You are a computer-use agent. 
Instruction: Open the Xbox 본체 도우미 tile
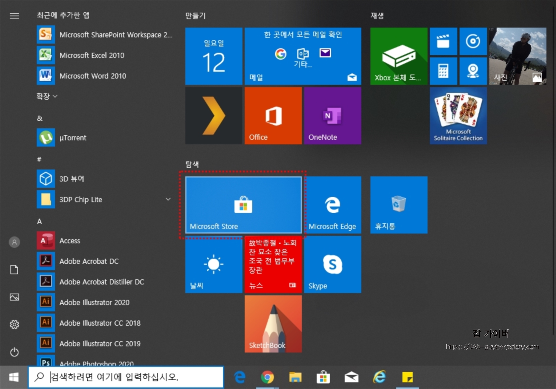click(399, 56)
